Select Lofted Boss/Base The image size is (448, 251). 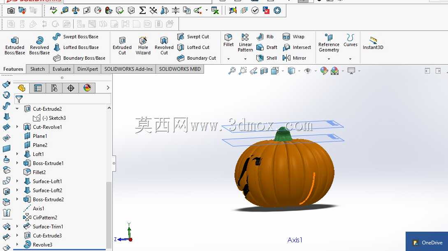pyautogui.click(x=76, y=47)
